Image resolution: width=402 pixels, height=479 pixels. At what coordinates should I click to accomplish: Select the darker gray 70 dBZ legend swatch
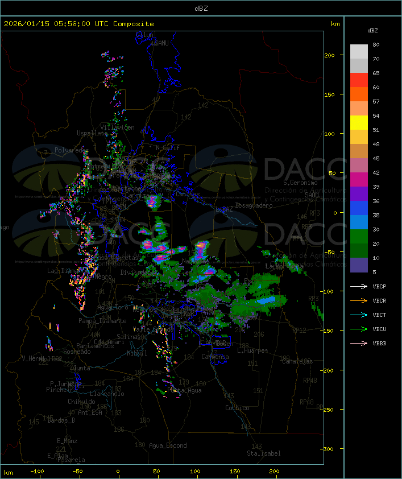point(359,65)
